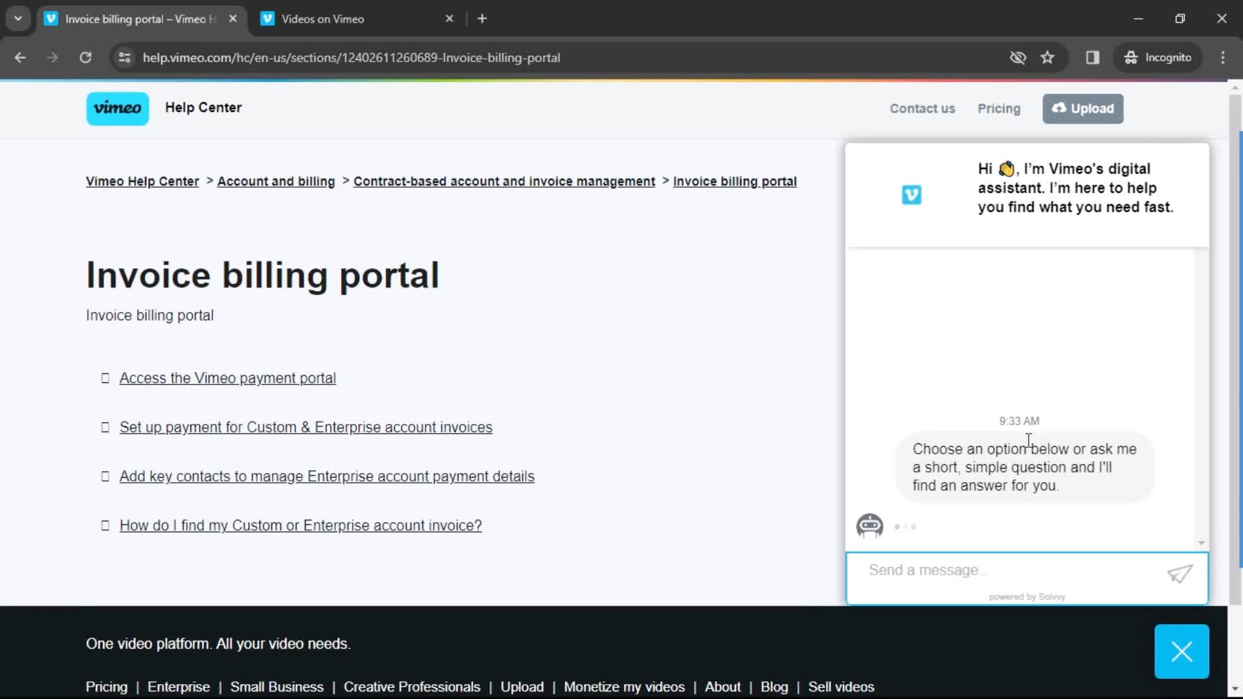
Task: Open the footer Enterprise link
Action: (x=179, y=687)
